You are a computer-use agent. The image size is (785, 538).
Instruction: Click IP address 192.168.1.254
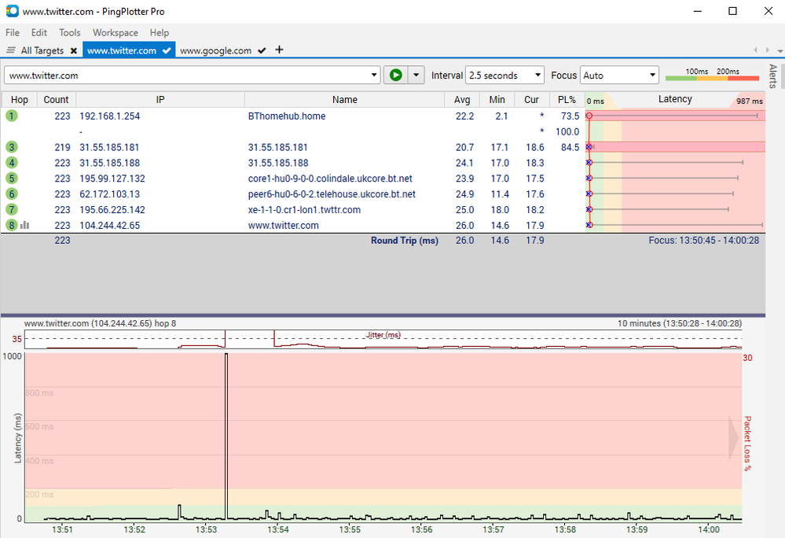pyautogui.click(x=110, y=116)
